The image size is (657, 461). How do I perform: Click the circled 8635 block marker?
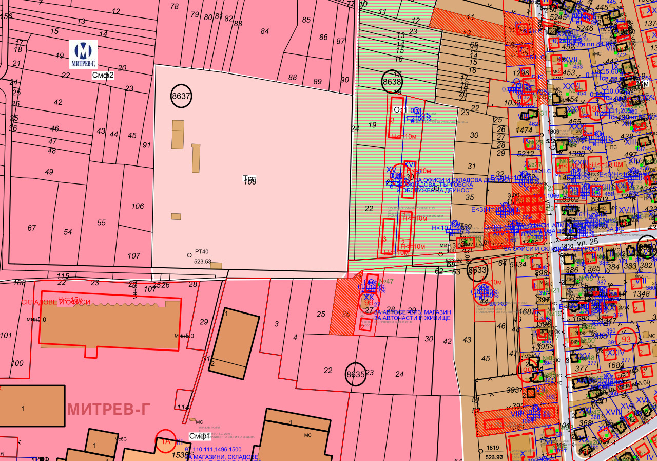point(355,375)
